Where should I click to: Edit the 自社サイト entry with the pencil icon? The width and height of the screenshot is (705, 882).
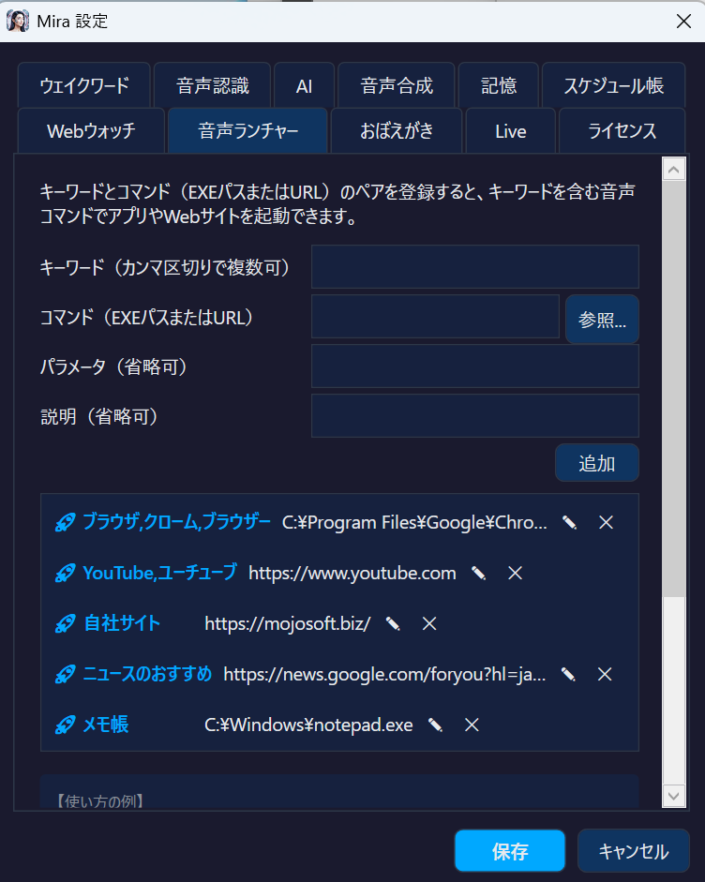coord(393,624)
